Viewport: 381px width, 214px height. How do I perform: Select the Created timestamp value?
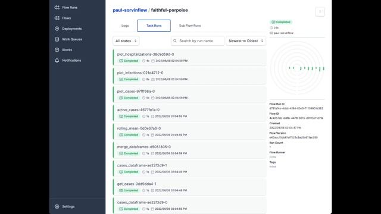pyautogui.click(x=285, y=128)
